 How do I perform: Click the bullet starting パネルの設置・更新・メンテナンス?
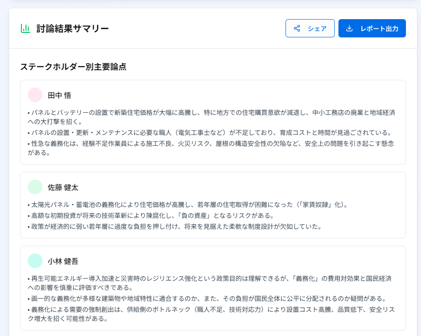pos(210,133)
